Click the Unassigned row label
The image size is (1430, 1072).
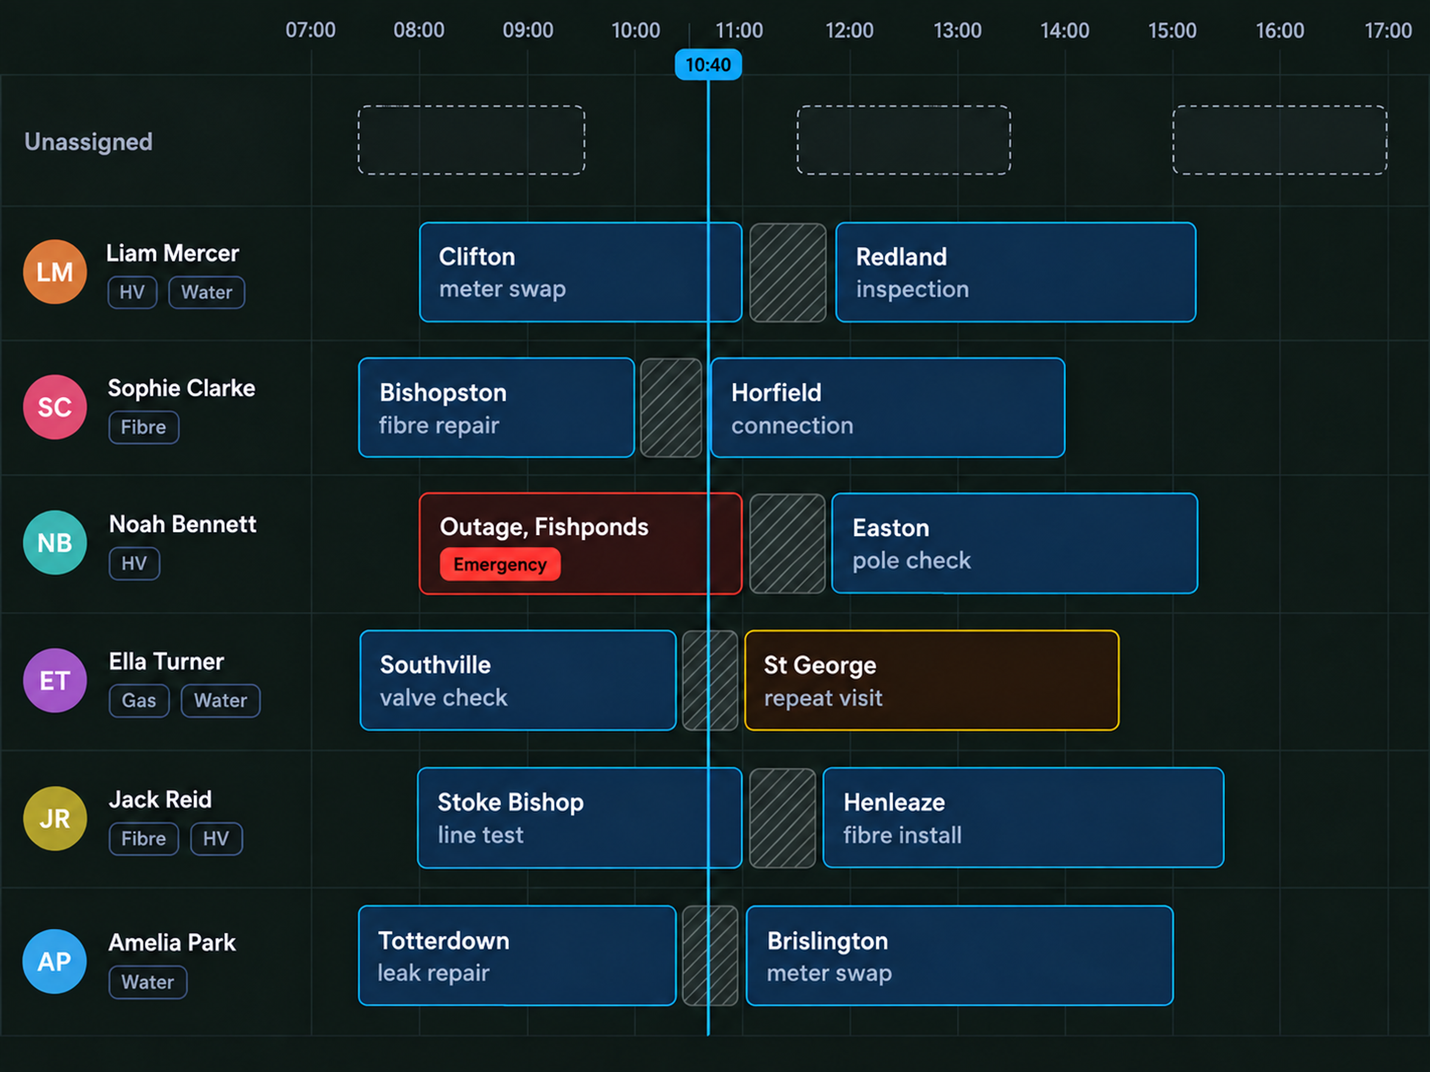[89, 141]
